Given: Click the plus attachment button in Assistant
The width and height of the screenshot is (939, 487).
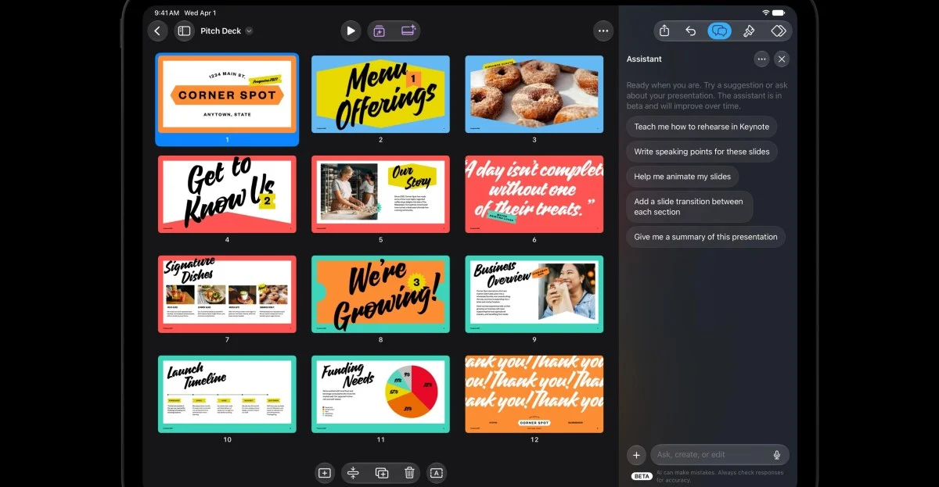Looking at the screenshot, I should coord(636,455).
